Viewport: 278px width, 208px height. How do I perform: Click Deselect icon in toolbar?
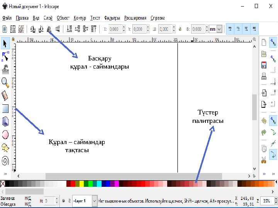point(21,29)
